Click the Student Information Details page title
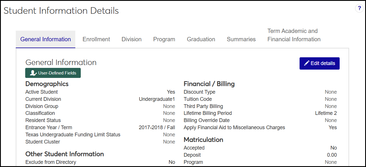The width and height of the screenshot is (366, 167). 61,11
